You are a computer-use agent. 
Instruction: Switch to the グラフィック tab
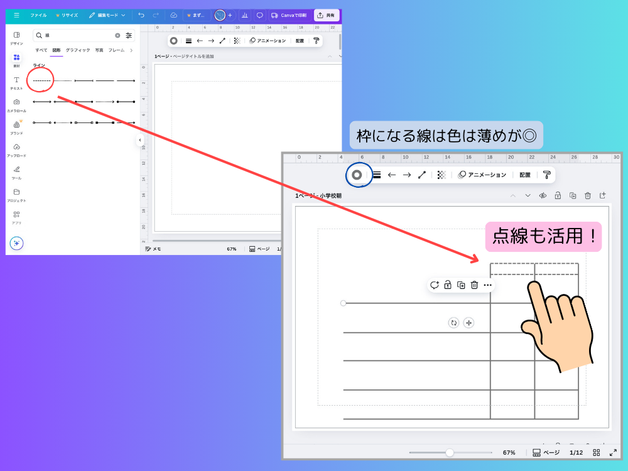(x=78, y=50)
